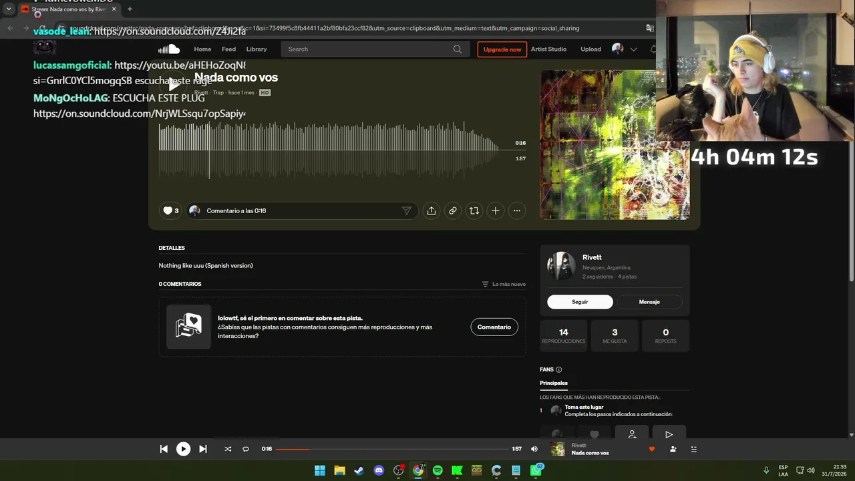Click the Seguir button
The width and height of the screenshot is (855, 481).
(580, 302)
